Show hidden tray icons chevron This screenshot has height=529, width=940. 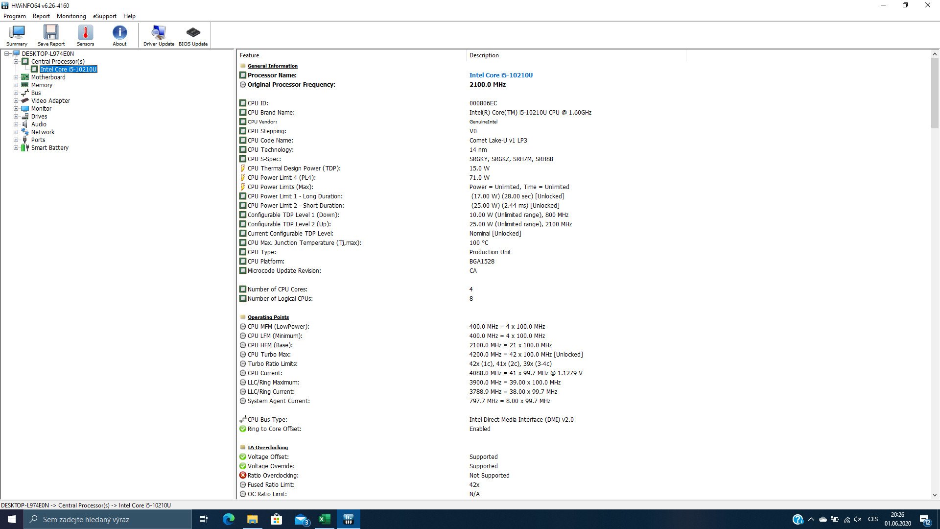(811, 519)
